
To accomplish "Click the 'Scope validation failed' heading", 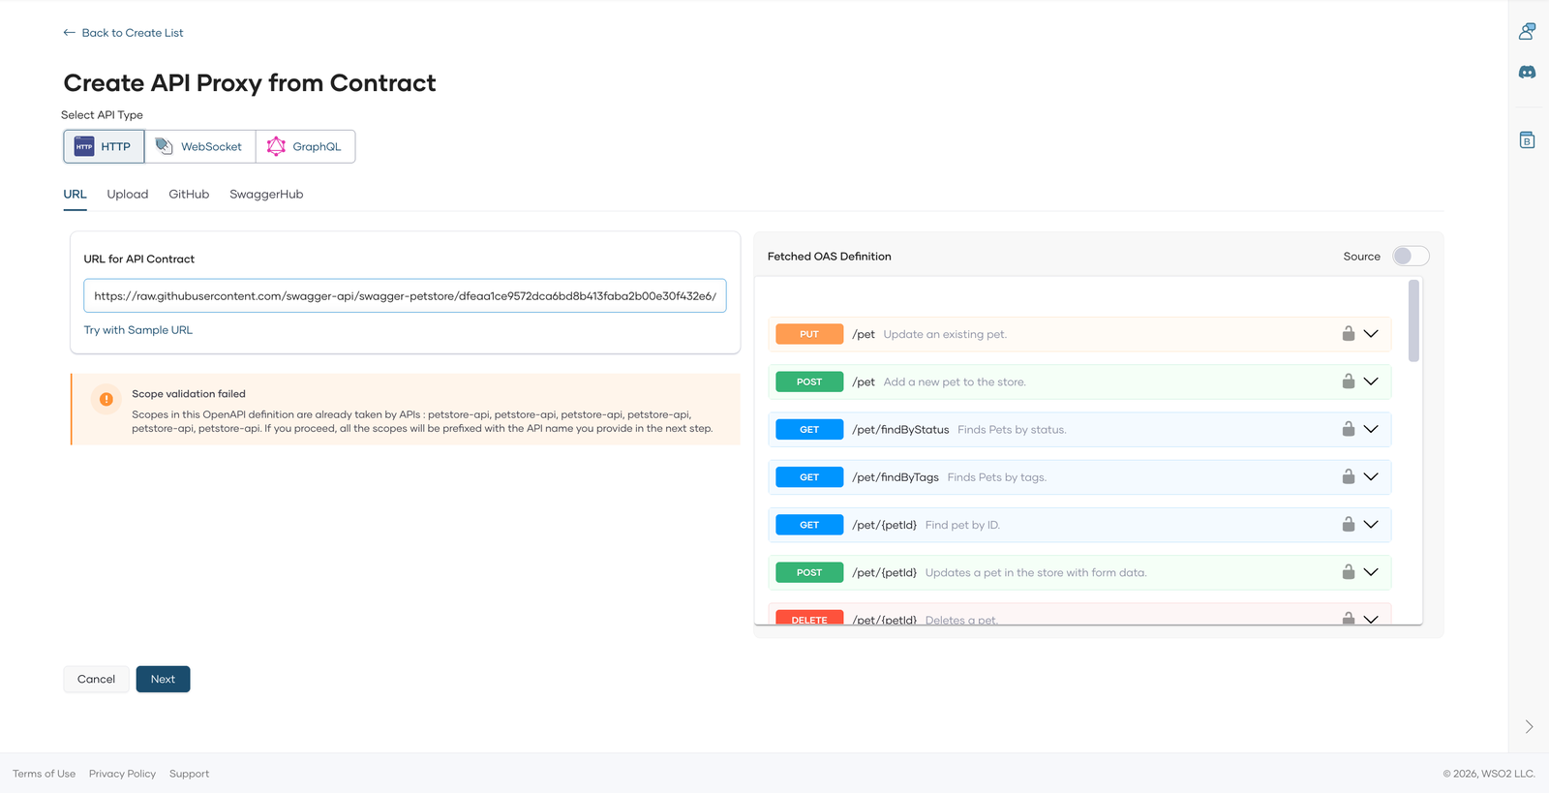I will pyautogui.click(x=189, y=394).
